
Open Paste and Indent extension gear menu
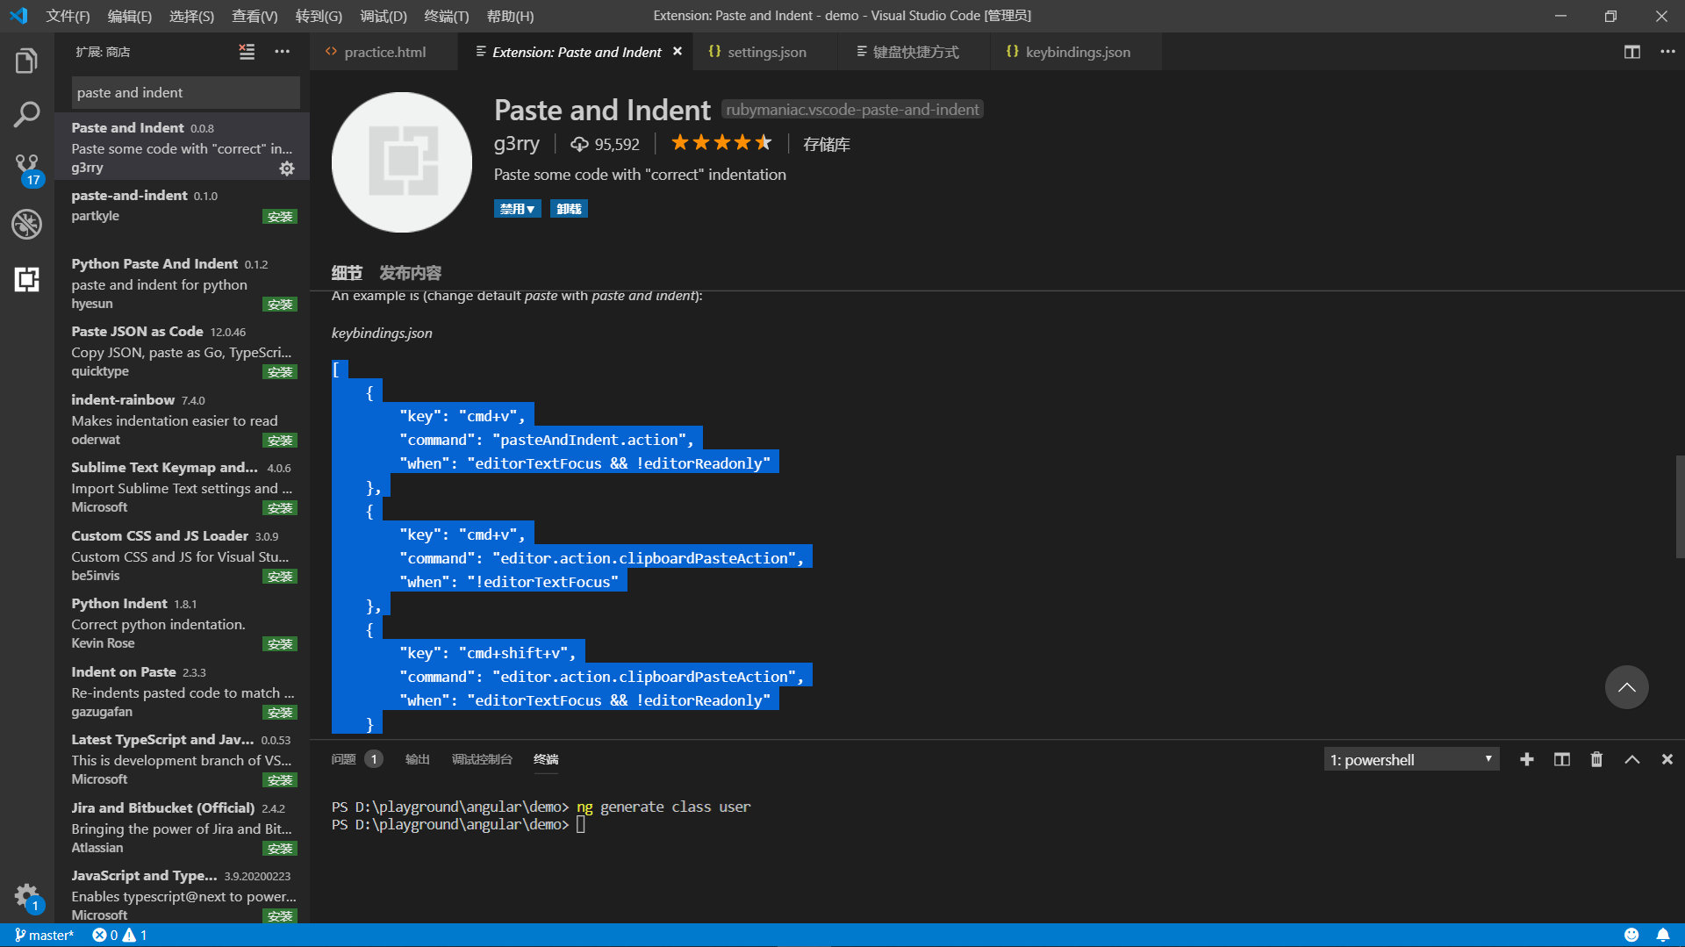[287, 169]
